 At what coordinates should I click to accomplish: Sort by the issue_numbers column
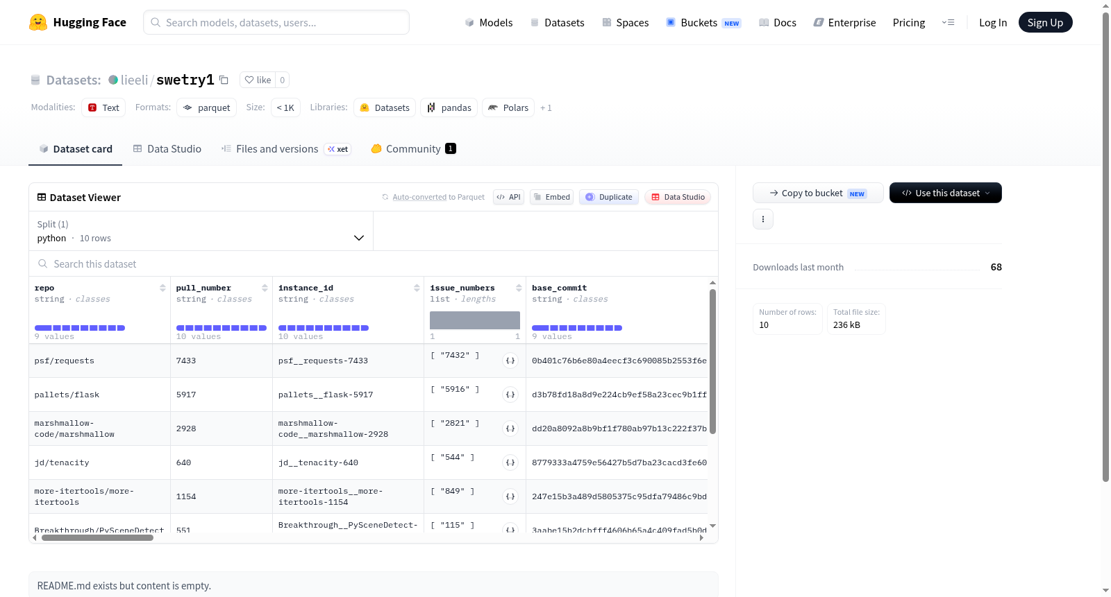coord(519,288)
